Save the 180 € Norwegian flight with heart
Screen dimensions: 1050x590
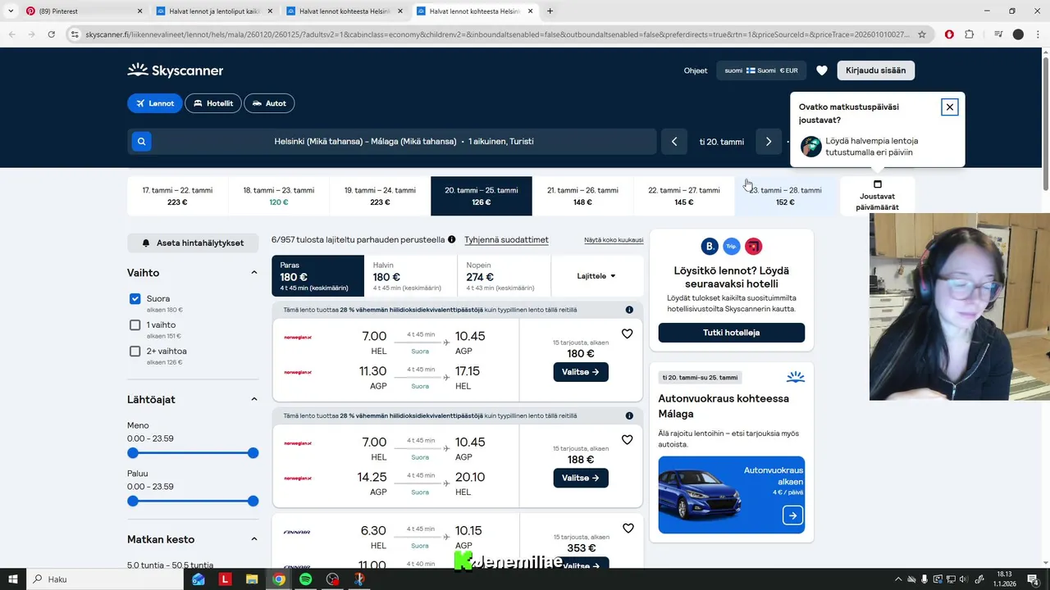click(x=628, y=334)
